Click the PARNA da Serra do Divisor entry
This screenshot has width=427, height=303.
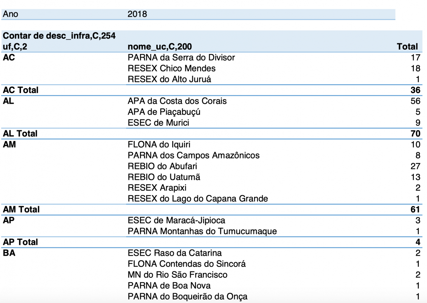tap(181, 57)
